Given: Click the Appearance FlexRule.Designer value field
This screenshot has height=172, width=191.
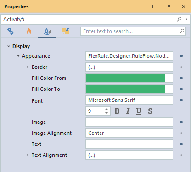Looking at the screenshot, I should tap(129, 56).
